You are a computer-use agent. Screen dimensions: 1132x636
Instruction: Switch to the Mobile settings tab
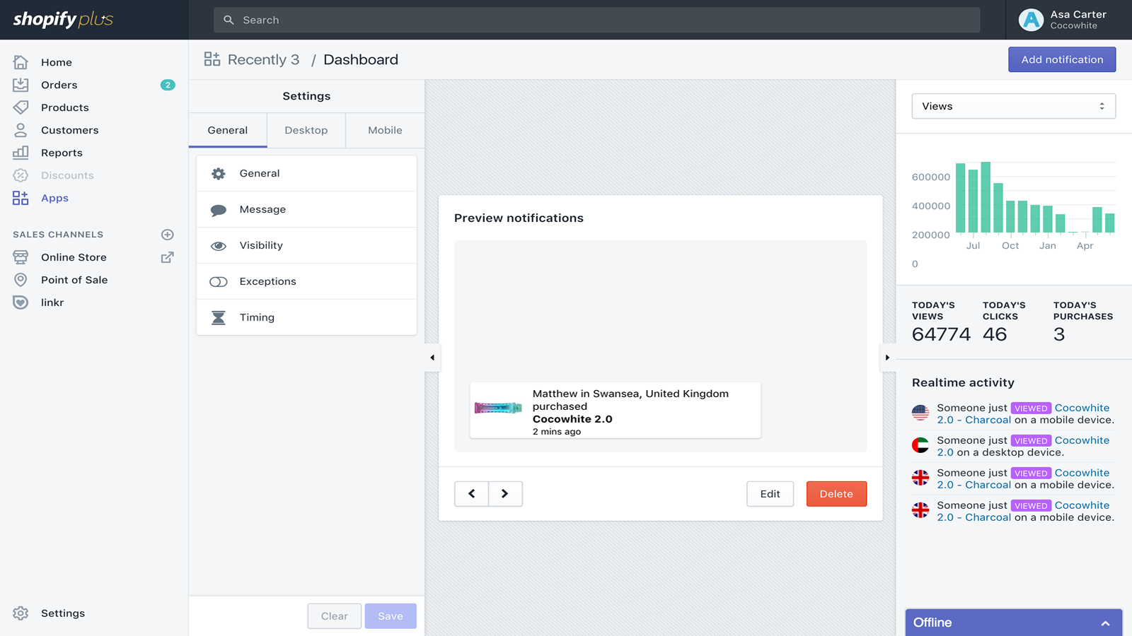pos(384,130)
